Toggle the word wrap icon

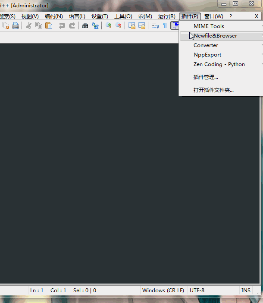click(155, 25)
